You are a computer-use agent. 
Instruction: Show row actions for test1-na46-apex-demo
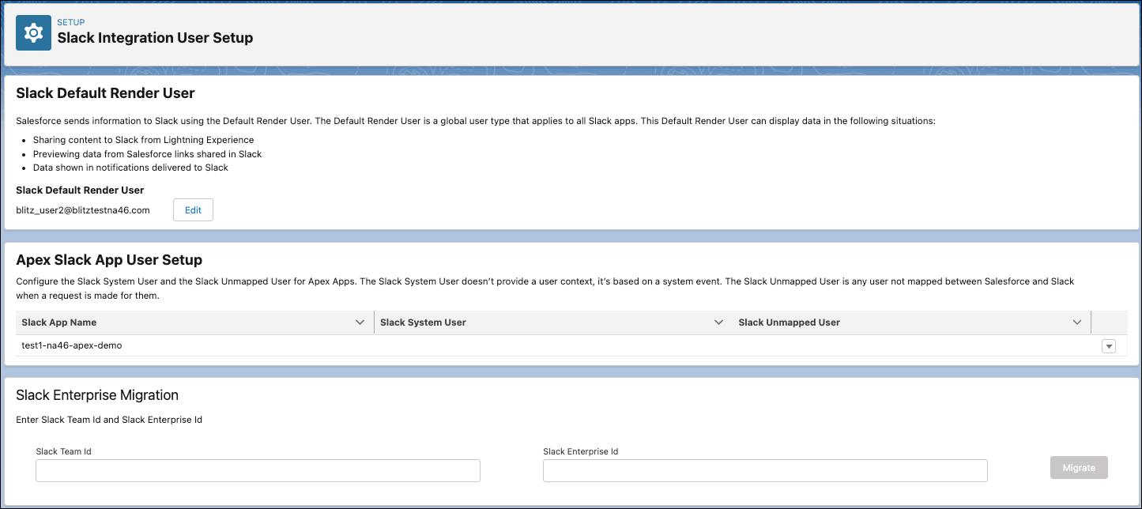1108,346
